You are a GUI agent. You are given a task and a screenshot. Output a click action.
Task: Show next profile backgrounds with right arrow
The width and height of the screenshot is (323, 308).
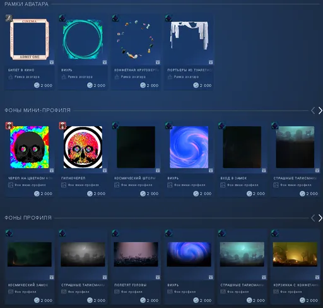(320, 218)
